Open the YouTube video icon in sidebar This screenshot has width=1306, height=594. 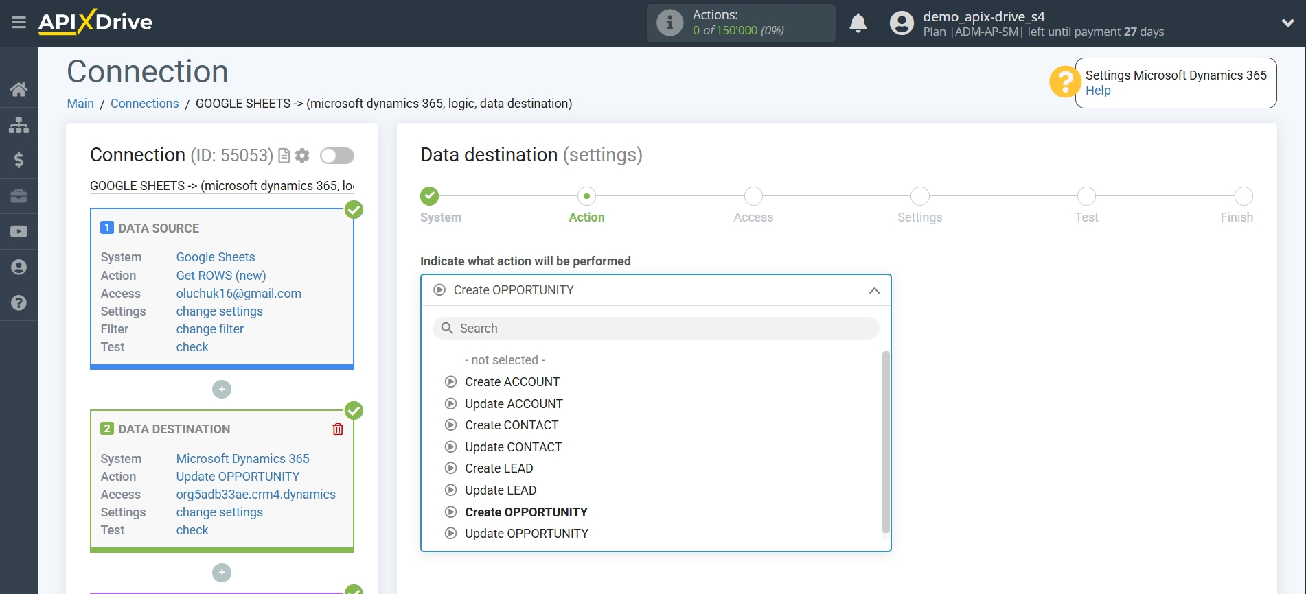19,232
